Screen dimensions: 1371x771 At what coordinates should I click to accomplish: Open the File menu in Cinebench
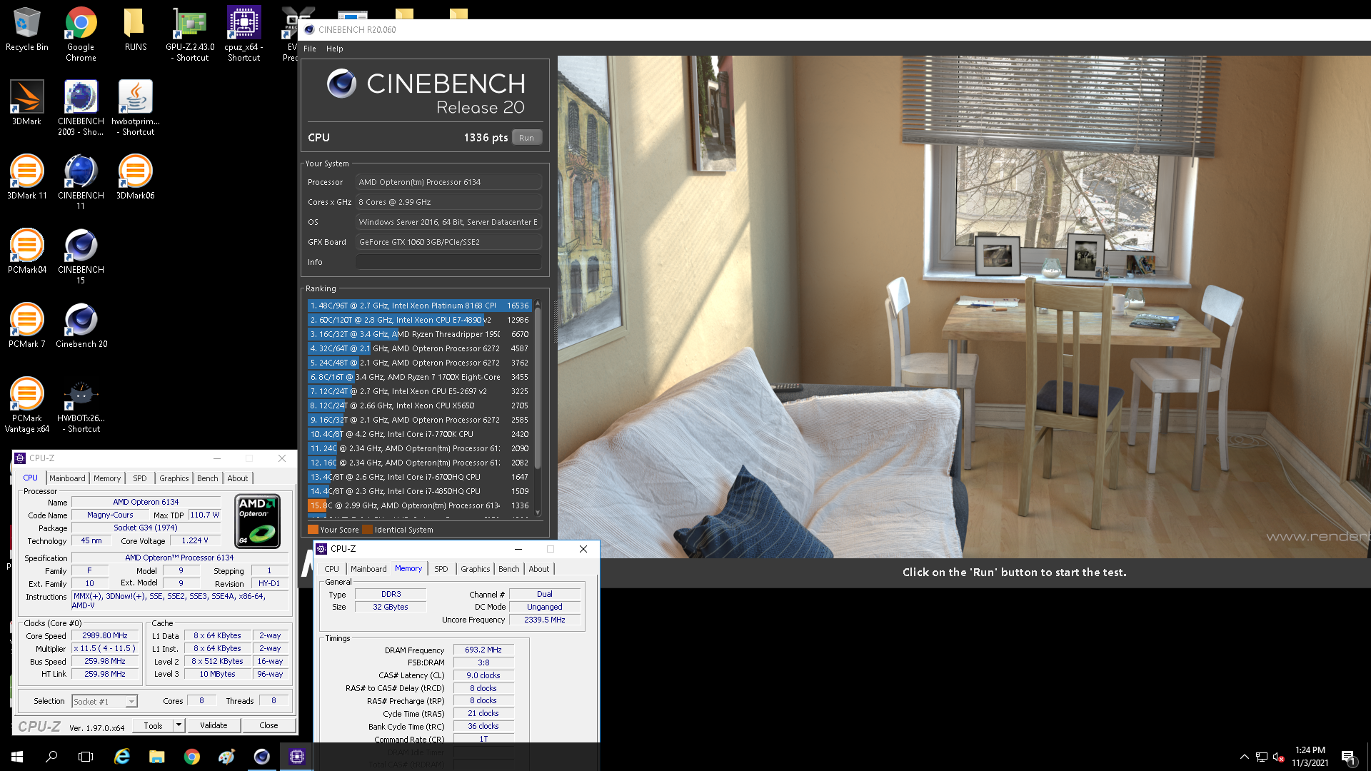click(x=309, y=49)
